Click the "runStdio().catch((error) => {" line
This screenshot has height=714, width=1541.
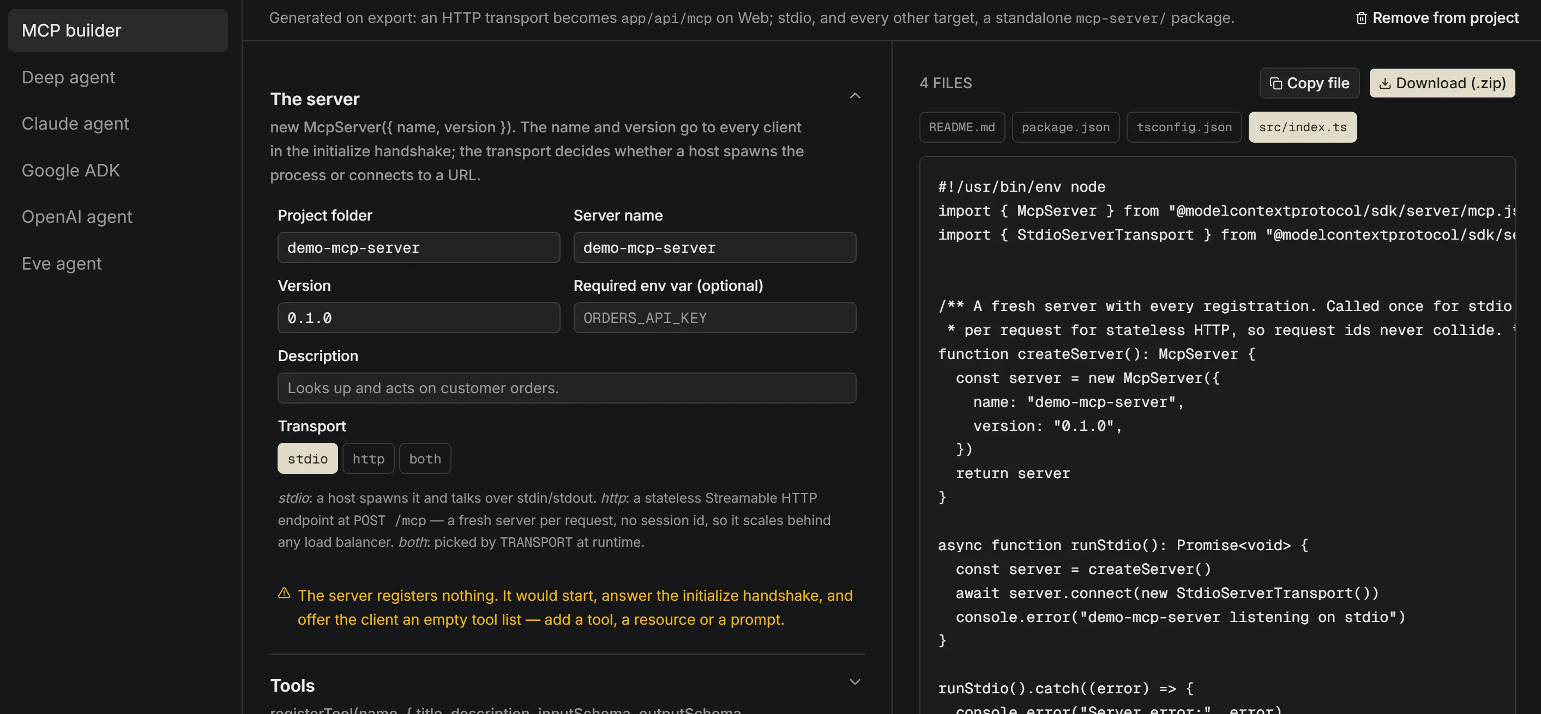coord(1066,688)
